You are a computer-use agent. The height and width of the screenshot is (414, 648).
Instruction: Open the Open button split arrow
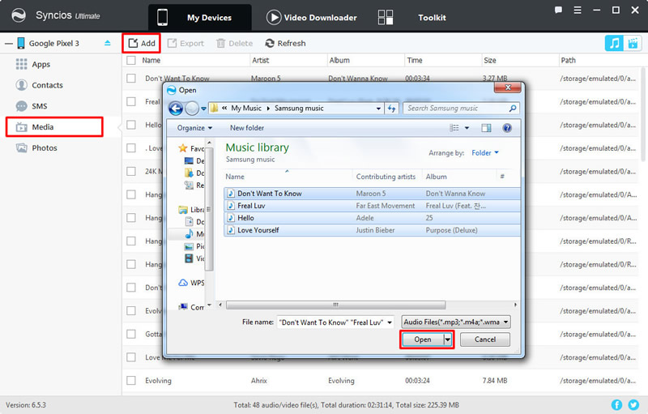click(448, 339)
